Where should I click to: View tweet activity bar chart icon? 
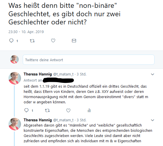89,110
